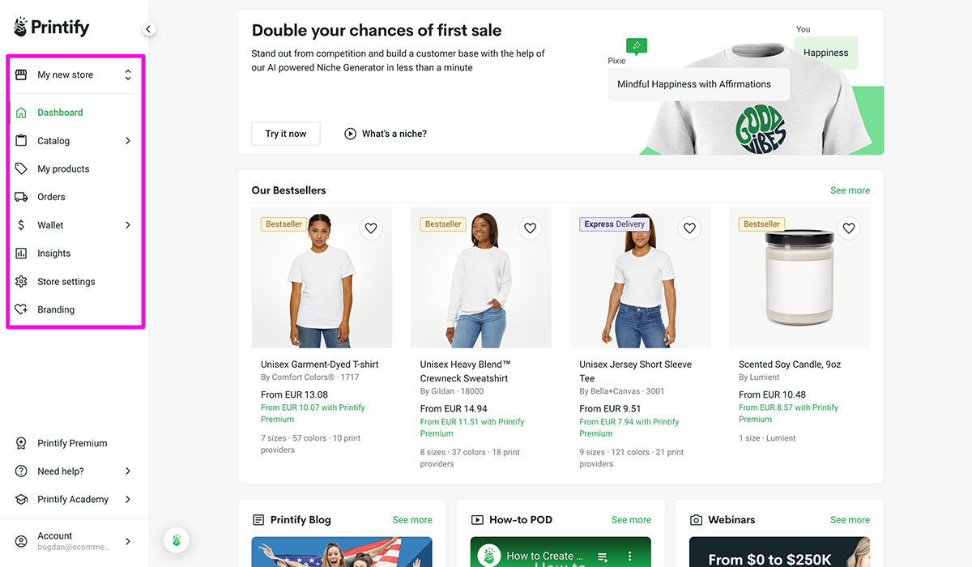Open the Account menu for bogdan@ecomme...
Screen dimensions: 972x567
[x=73, y=541]
